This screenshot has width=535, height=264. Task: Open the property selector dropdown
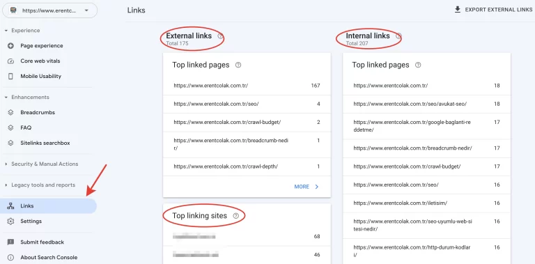pos(49,10)
